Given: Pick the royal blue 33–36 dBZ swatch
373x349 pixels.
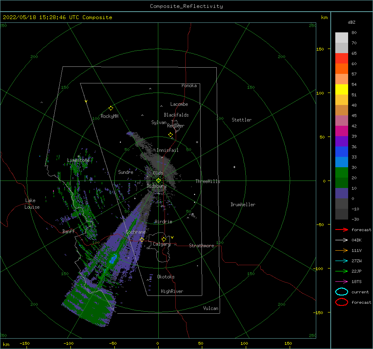Looking at the screenshot, I should (342, 152).
